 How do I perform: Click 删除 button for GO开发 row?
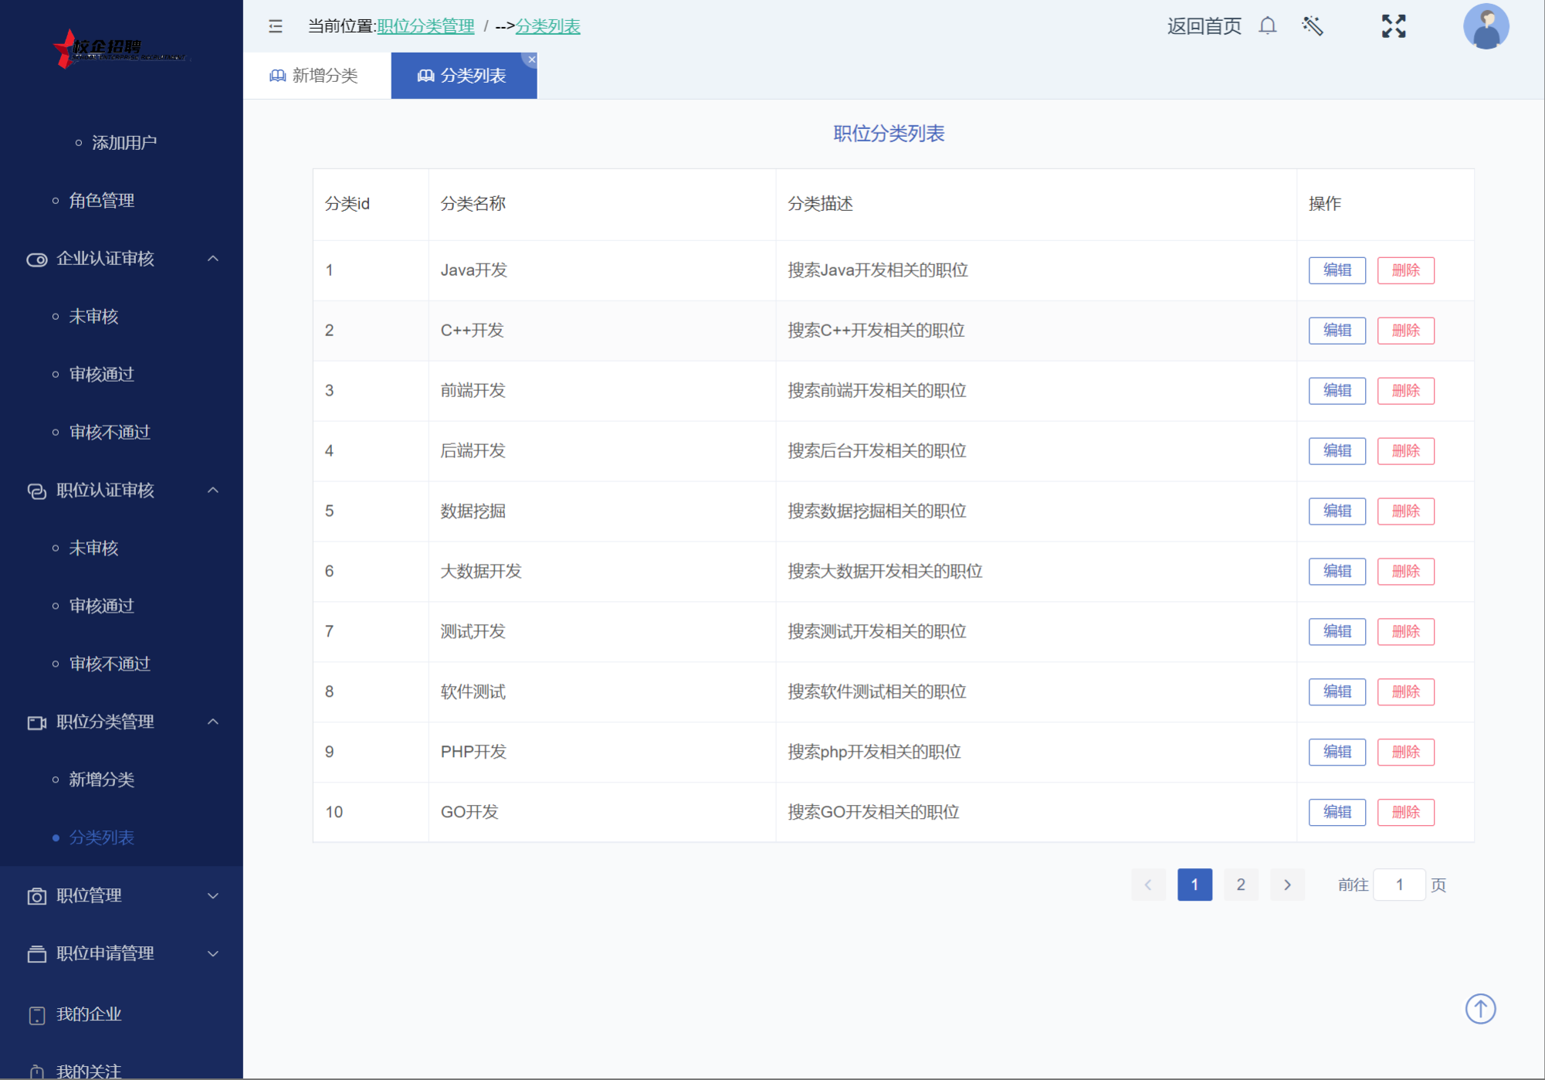[x=1405, y=812]
